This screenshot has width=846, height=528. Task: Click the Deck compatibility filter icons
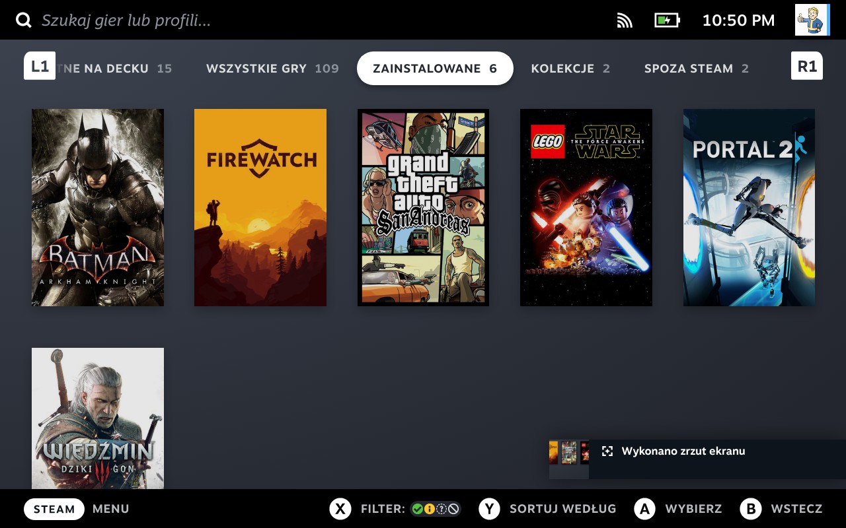tap(435, 509)
